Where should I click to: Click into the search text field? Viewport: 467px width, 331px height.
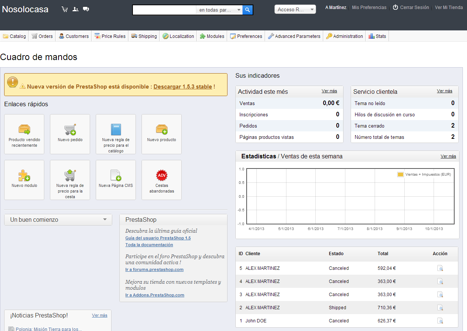point(164,10)
